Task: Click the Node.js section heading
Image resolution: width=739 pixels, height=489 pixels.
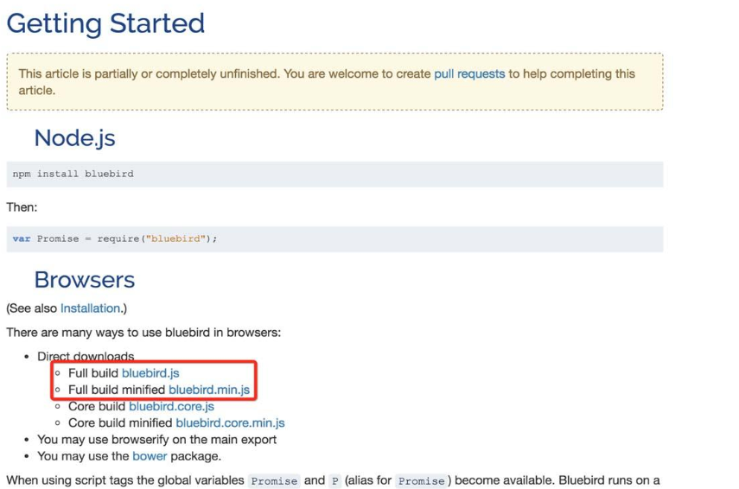Action: pos(74,138)
